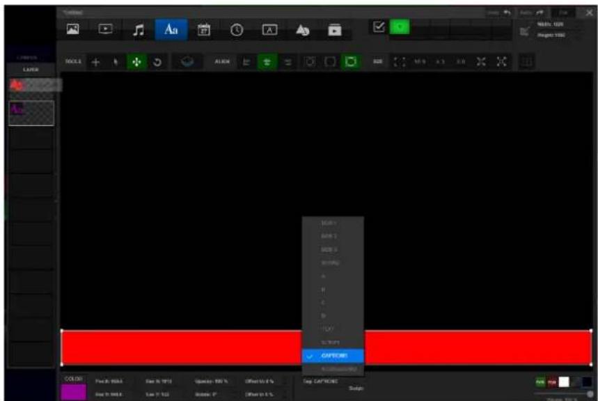Open the purple COLOR swatch
The width and height of the screenshot is (598, 401).
pos(74,392)
